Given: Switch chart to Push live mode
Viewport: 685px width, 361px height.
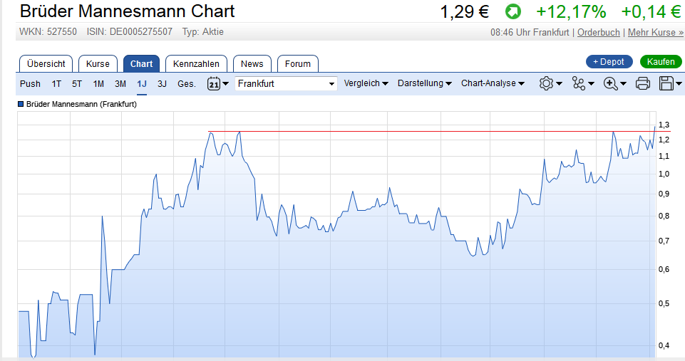Looking at the screenshot, I should pyautogui.click(x=30, y=83).
